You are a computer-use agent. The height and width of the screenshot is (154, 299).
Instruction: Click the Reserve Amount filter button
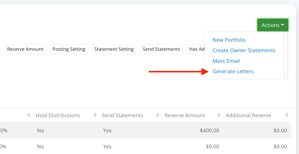coord(25,49)
